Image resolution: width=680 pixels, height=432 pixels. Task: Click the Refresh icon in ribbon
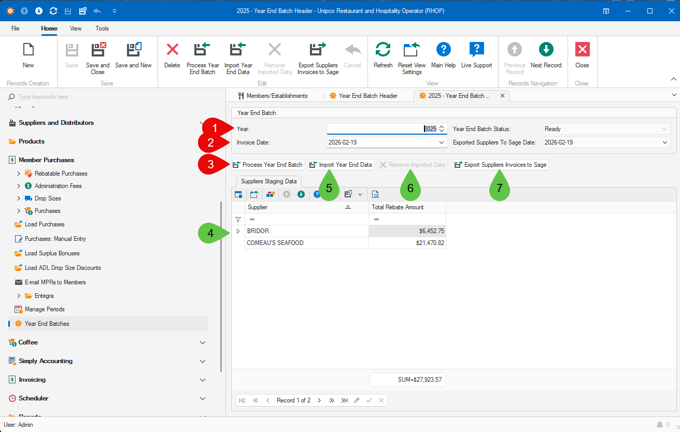382,50
